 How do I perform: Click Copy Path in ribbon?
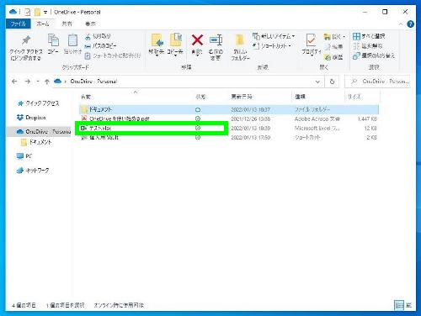point(100,45)
